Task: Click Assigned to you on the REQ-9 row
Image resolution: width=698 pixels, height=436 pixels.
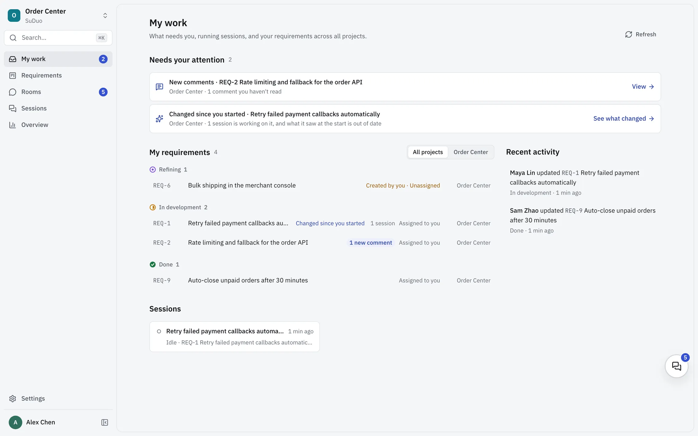Action: click(419, 280)
